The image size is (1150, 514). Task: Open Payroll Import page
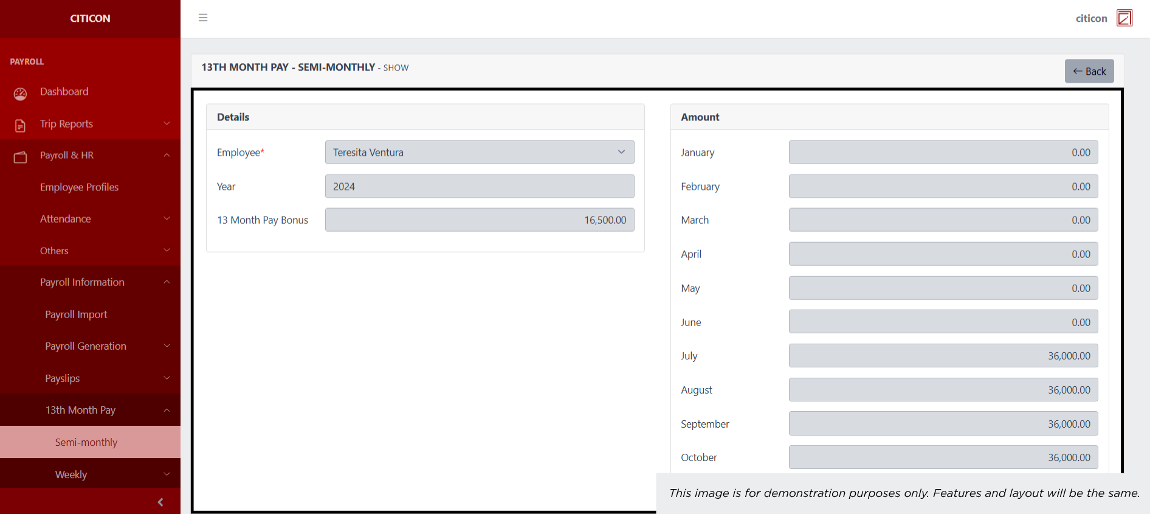76,314
